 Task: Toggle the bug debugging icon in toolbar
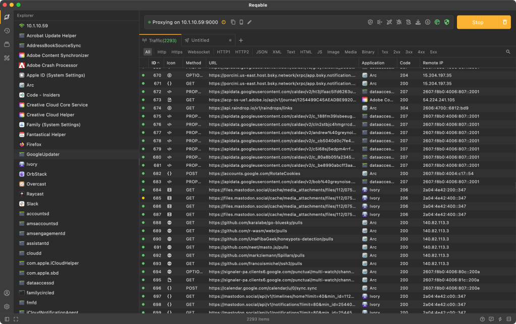(398, 22)
